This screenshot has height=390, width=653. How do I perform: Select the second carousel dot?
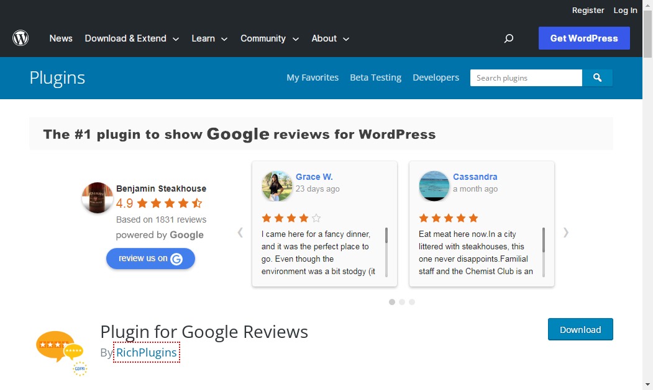tap(402, 302)
